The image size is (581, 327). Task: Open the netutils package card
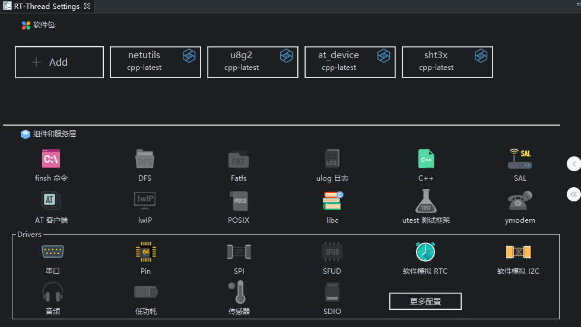[x=155, y=62]
